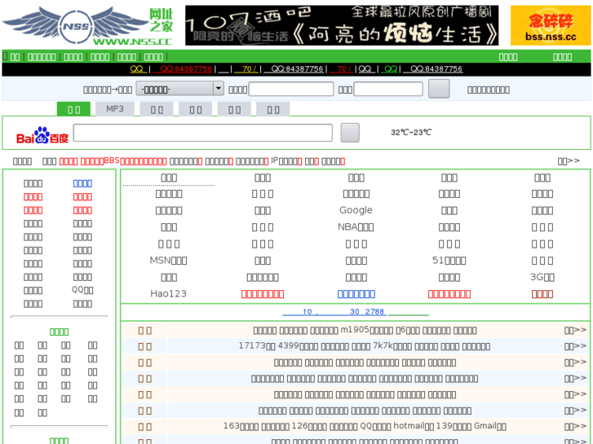
Task: Click the NSS winged logo
Action: point(88,26)
